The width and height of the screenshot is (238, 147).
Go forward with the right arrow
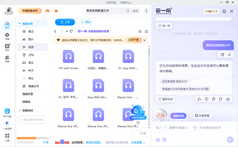61,31
